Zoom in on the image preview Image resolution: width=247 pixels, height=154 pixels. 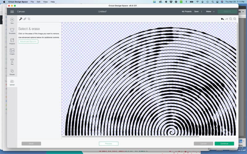click(235, 19)
